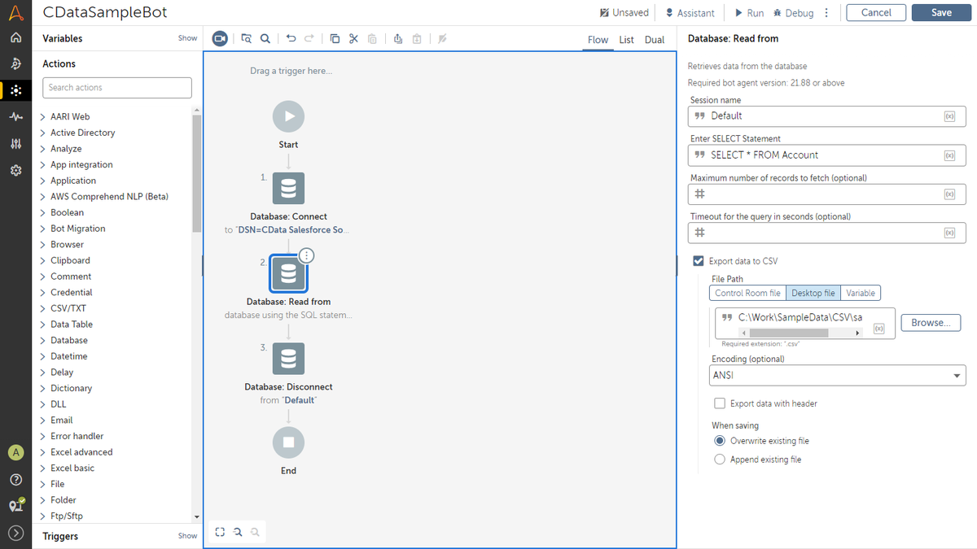Select Overwrite existing file

(x=719, y=441)
